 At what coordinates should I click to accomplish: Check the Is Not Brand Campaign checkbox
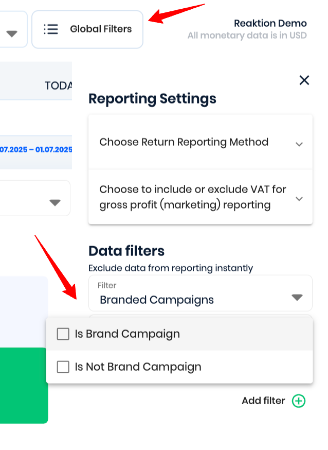63,367
